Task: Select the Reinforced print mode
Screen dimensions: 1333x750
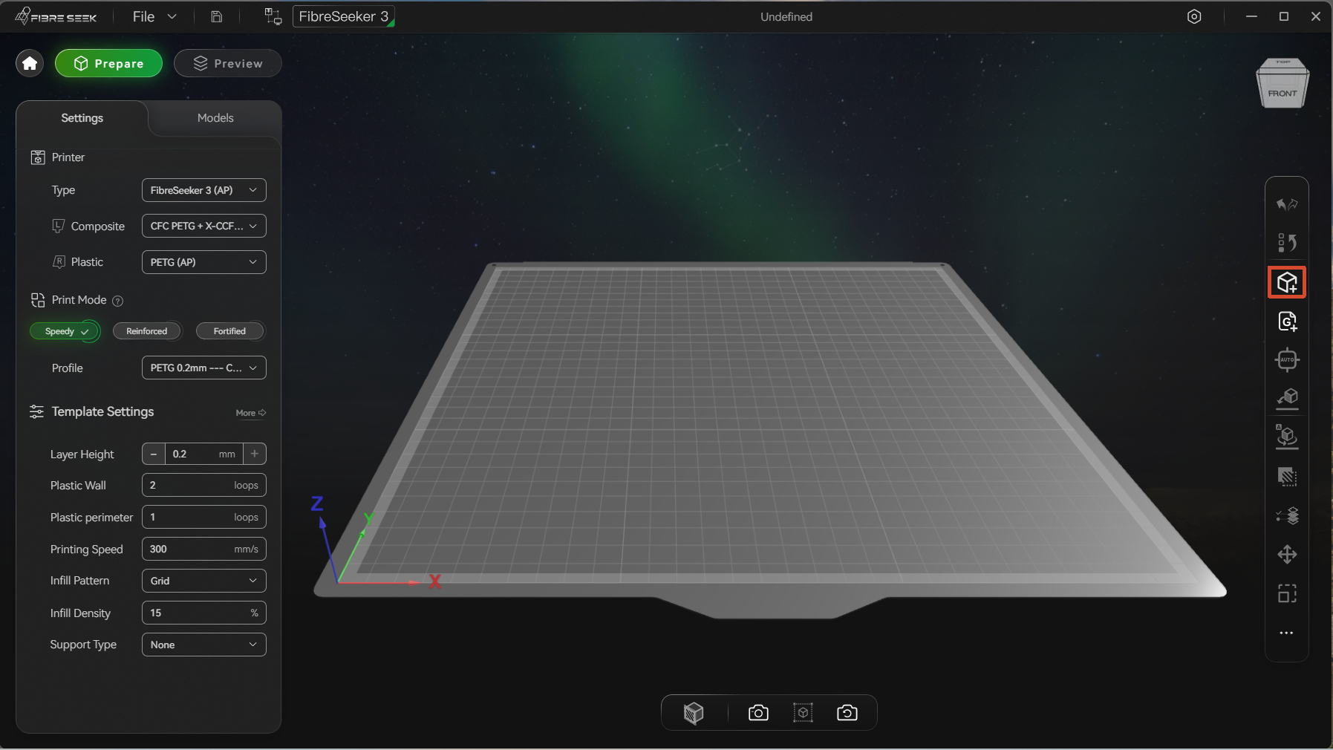Action: tap(146, 331)
